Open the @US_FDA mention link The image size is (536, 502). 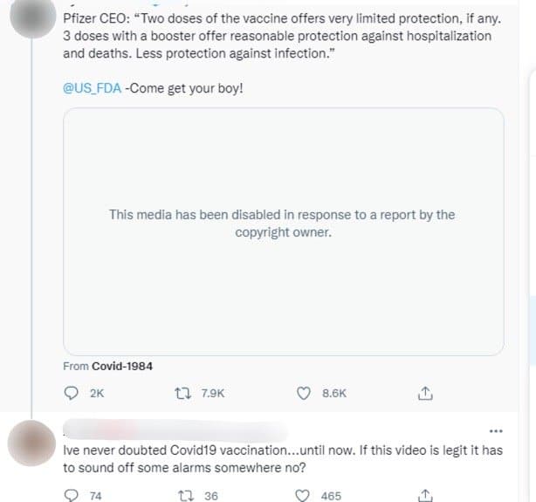[x=92, y=88]
